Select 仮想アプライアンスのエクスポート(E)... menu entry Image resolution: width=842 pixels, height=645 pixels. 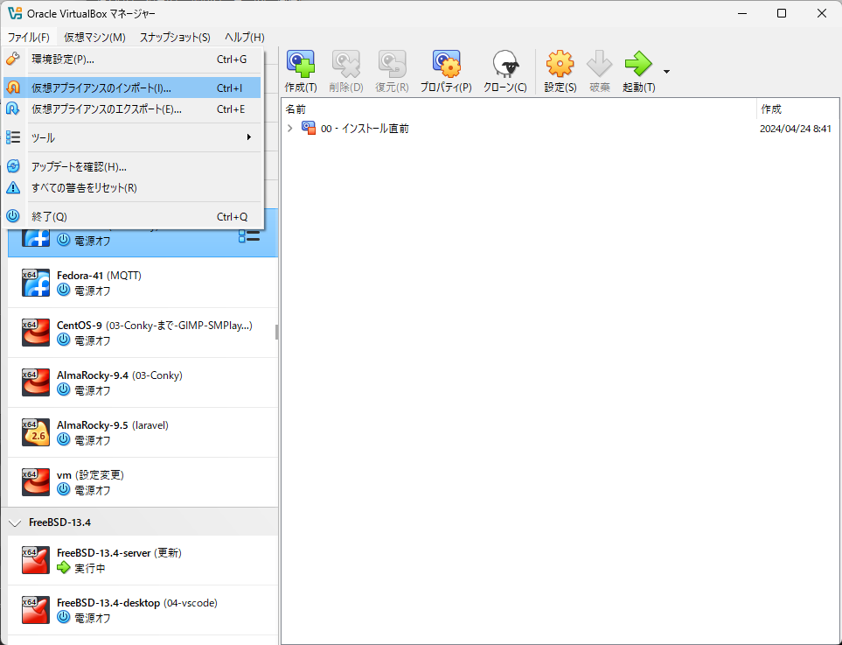coord(132,109)
